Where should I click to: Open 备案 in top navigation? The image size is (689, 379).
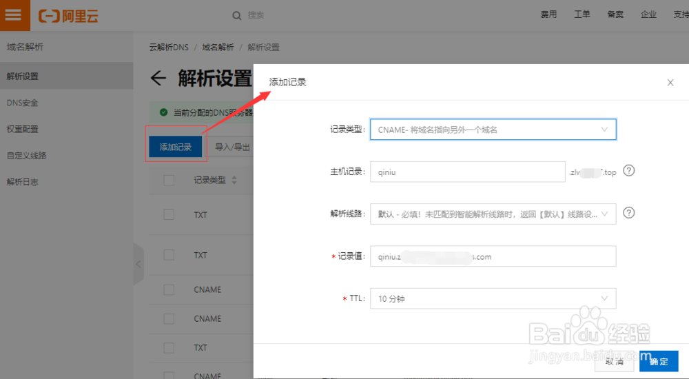(x=615, y=14)
